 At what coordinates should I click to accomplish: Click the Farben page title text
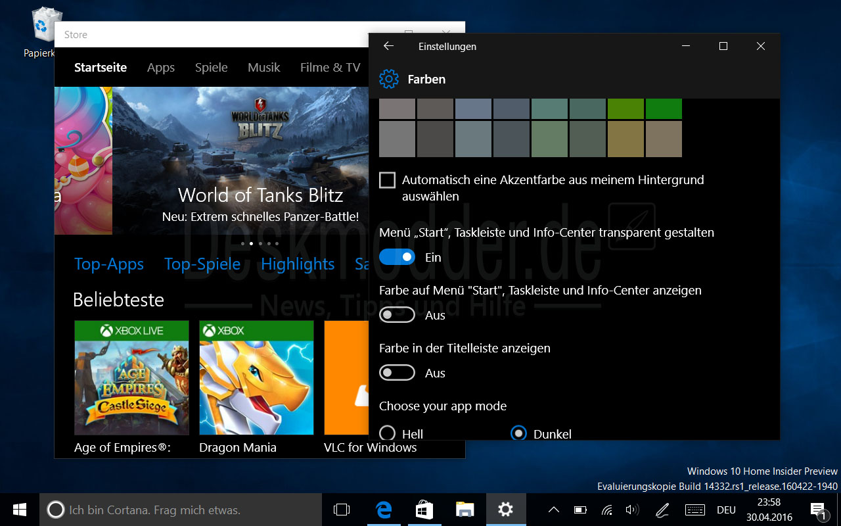(x=426, y=79)
